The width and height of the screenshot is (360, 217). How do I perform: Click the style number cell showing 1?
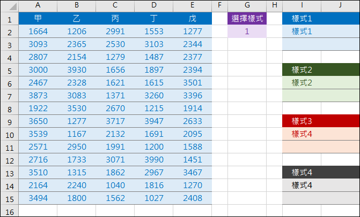tap(247, 32)
